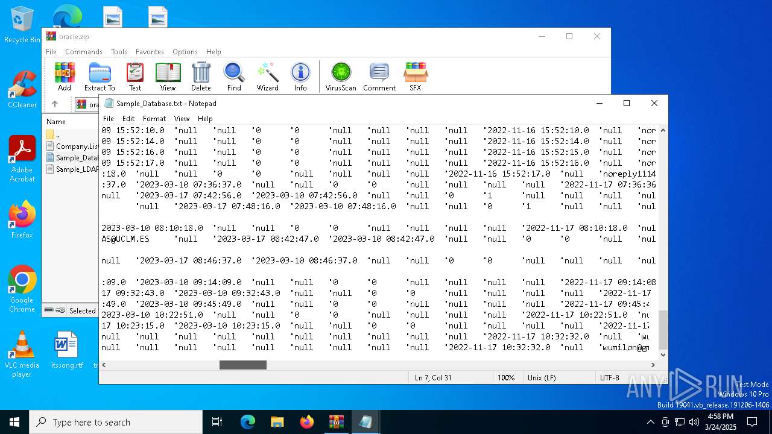772x434 pixels.
Task: Launch the Wizard tool
Action: pyautogui.click(x=267, y=77)
